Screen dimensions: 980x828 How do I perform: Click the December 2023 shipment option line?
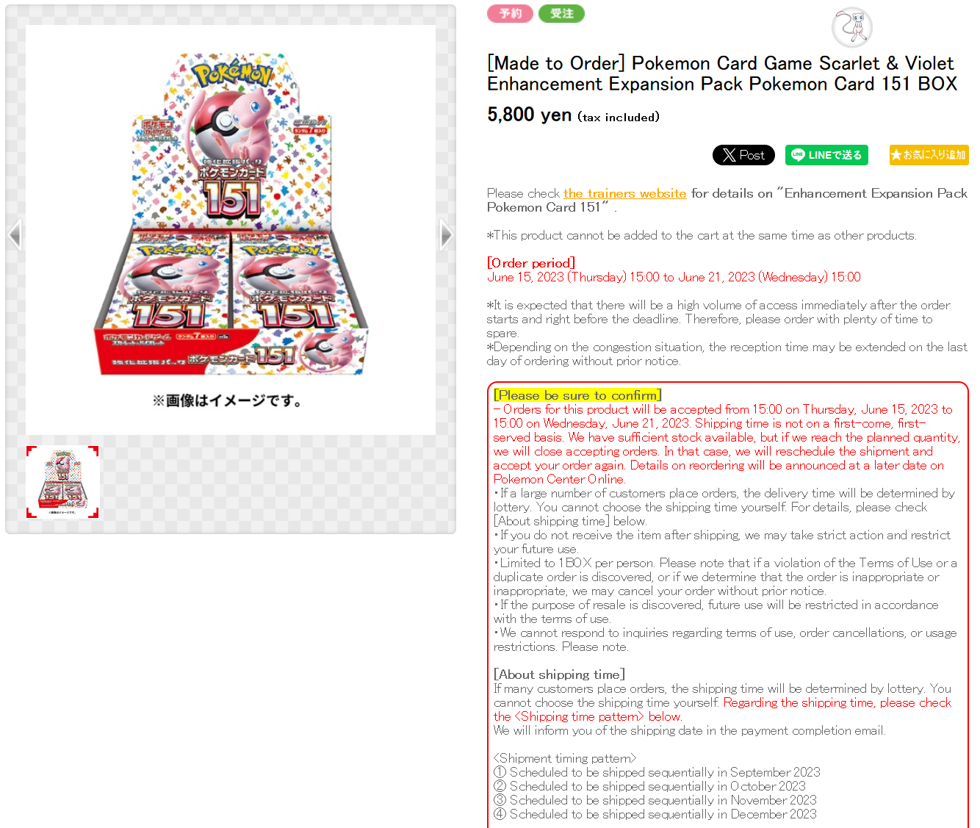(655, 814)
